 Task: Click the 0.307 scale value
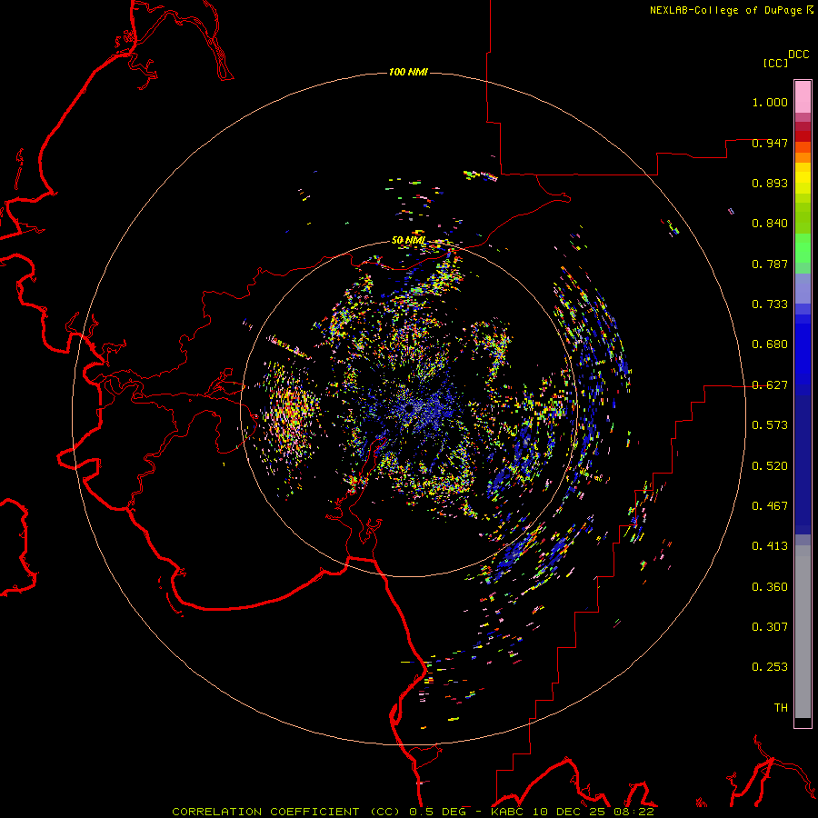coord(770,627)
